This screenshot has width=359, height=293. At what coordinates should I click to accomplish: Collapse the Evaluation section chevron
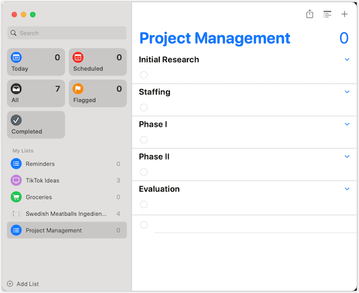pyautogui.click(x=347, y=189)
